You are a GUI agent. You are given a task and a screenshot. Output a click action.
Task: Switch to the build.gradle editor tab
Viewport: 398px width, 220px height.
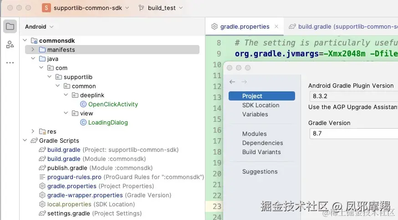(341, 26)
